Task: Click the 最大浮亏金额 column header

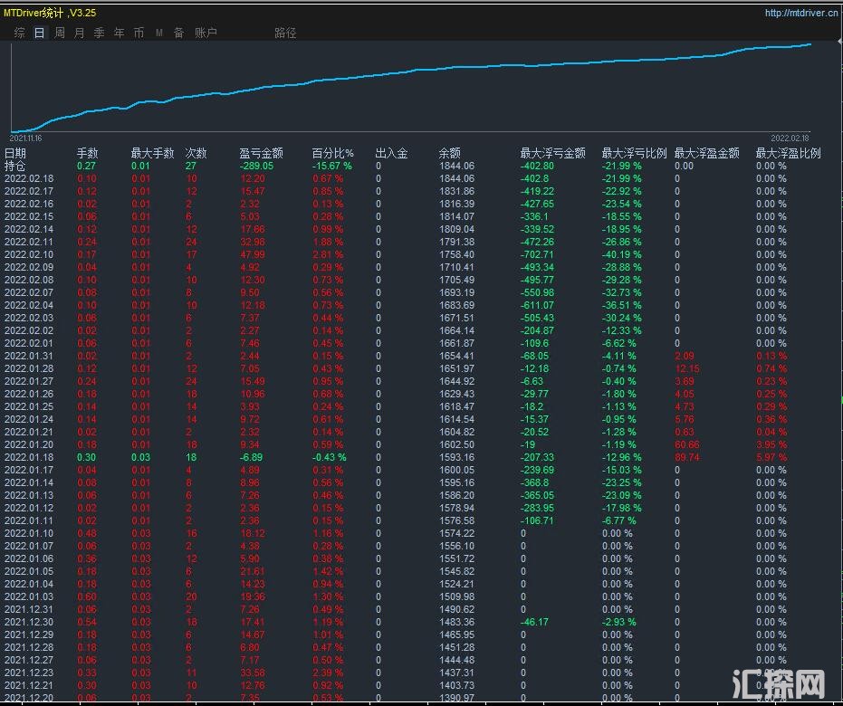Action: [552, 153]
